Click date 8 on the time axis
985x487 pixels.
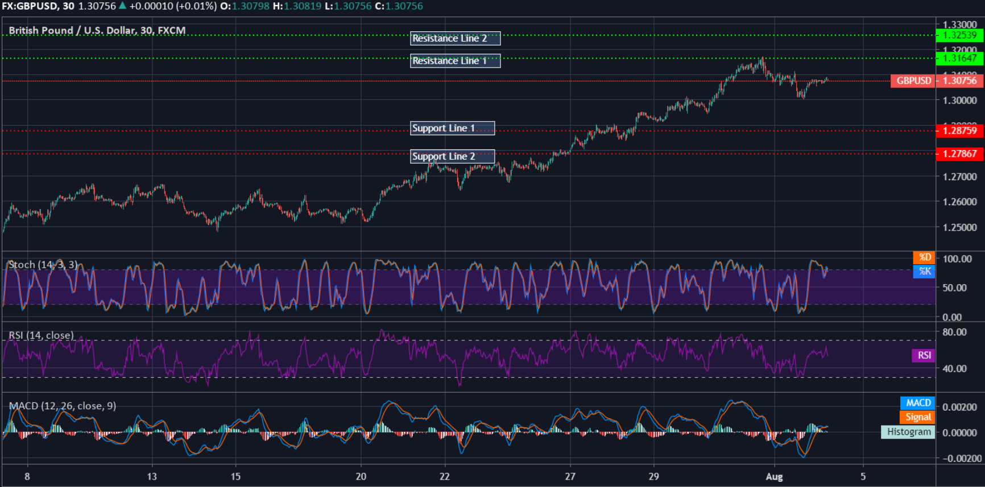(x=27, y=477)
